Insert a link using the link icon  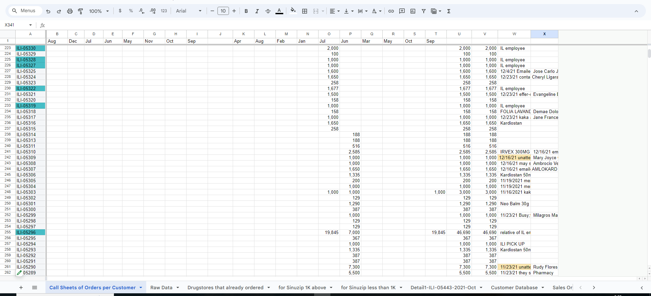point(391,11)
